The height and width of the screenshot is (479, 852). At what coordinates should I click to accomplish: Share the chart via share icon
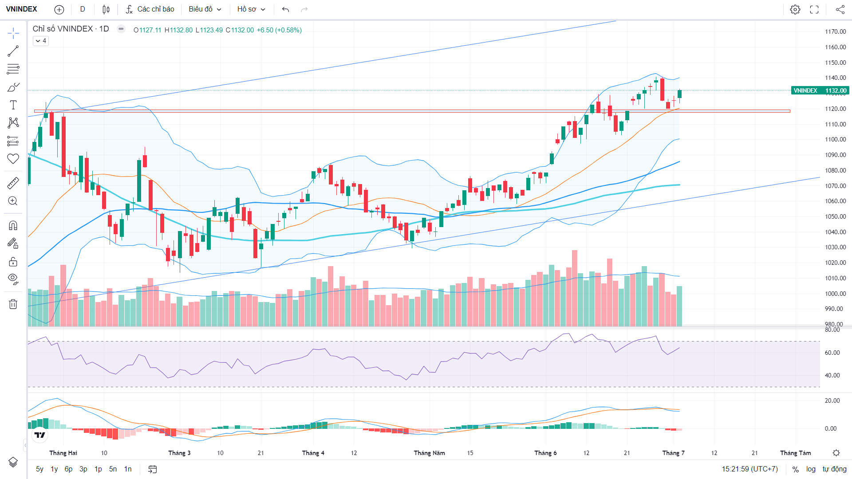[x=840, y=9]
